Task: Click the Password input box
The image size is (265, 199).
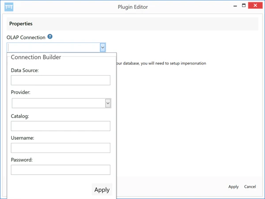Action: [x=61, y=170]
